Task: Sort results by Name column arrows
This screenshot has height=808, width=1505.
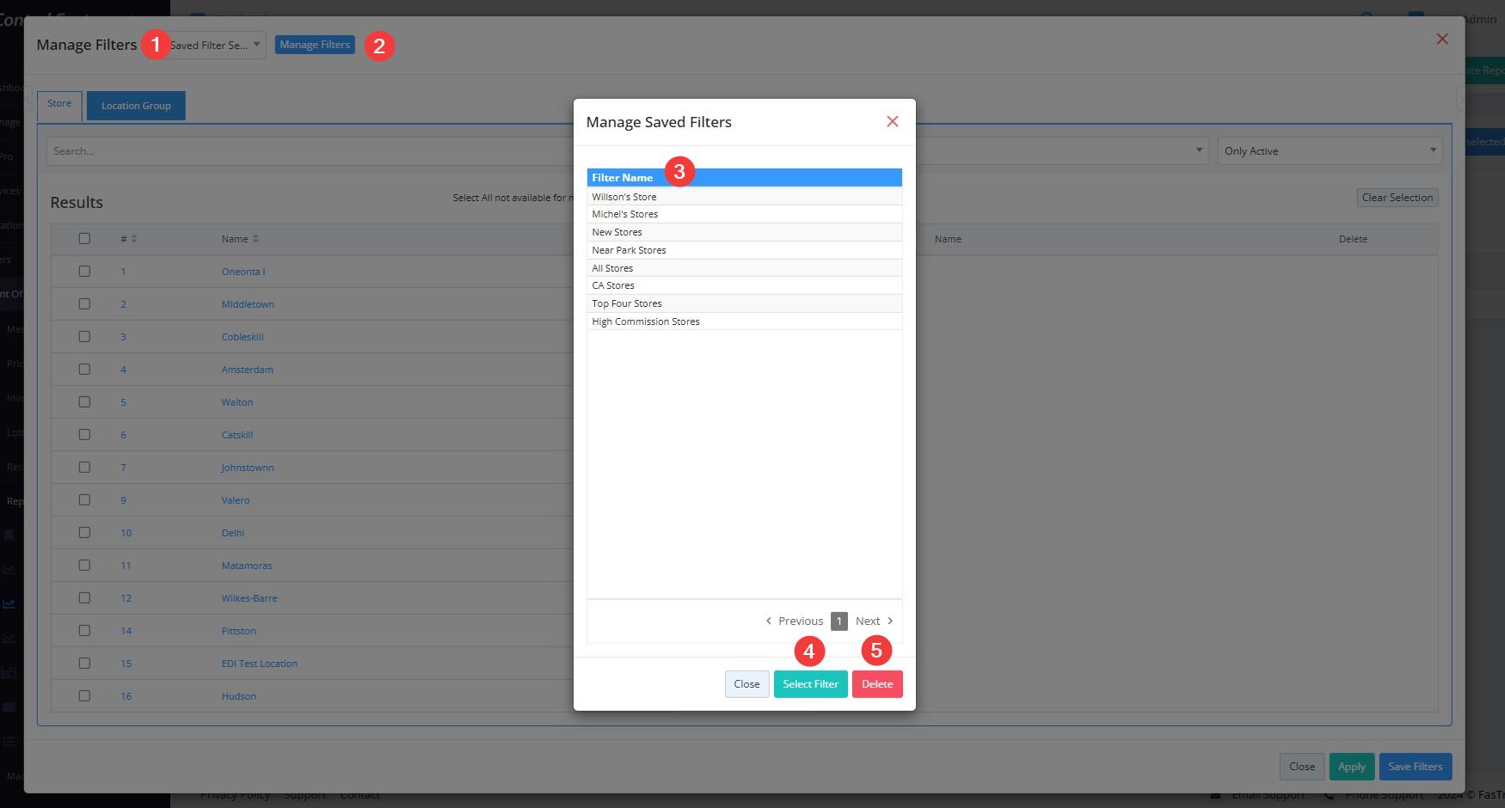Action: 255,239
